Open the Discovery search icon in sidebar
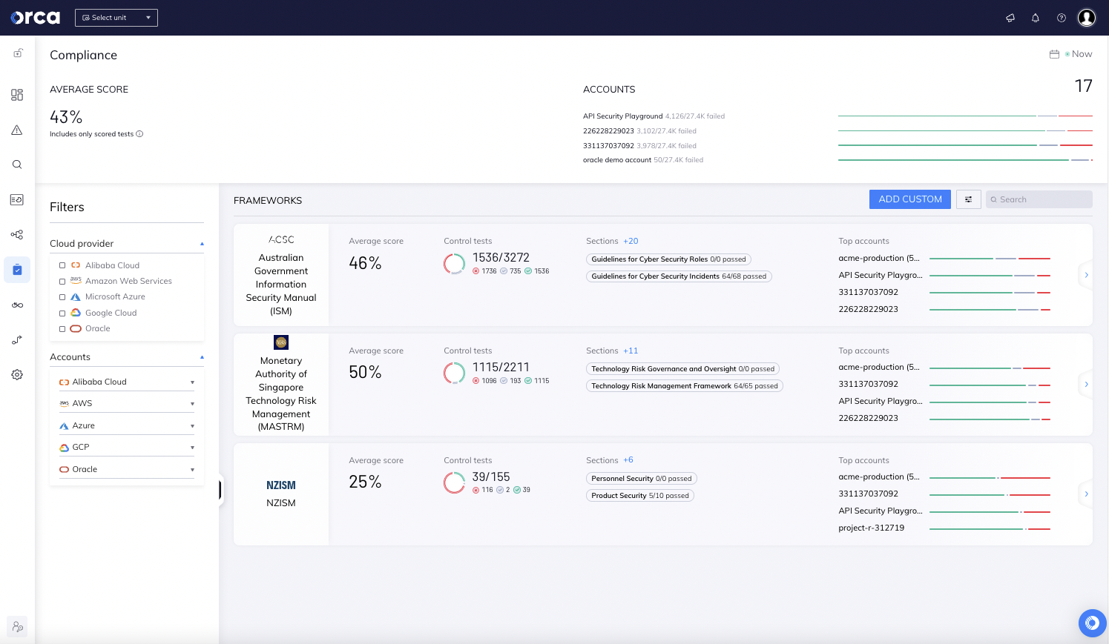1109x644 pixels. click(x=17, y=164)
